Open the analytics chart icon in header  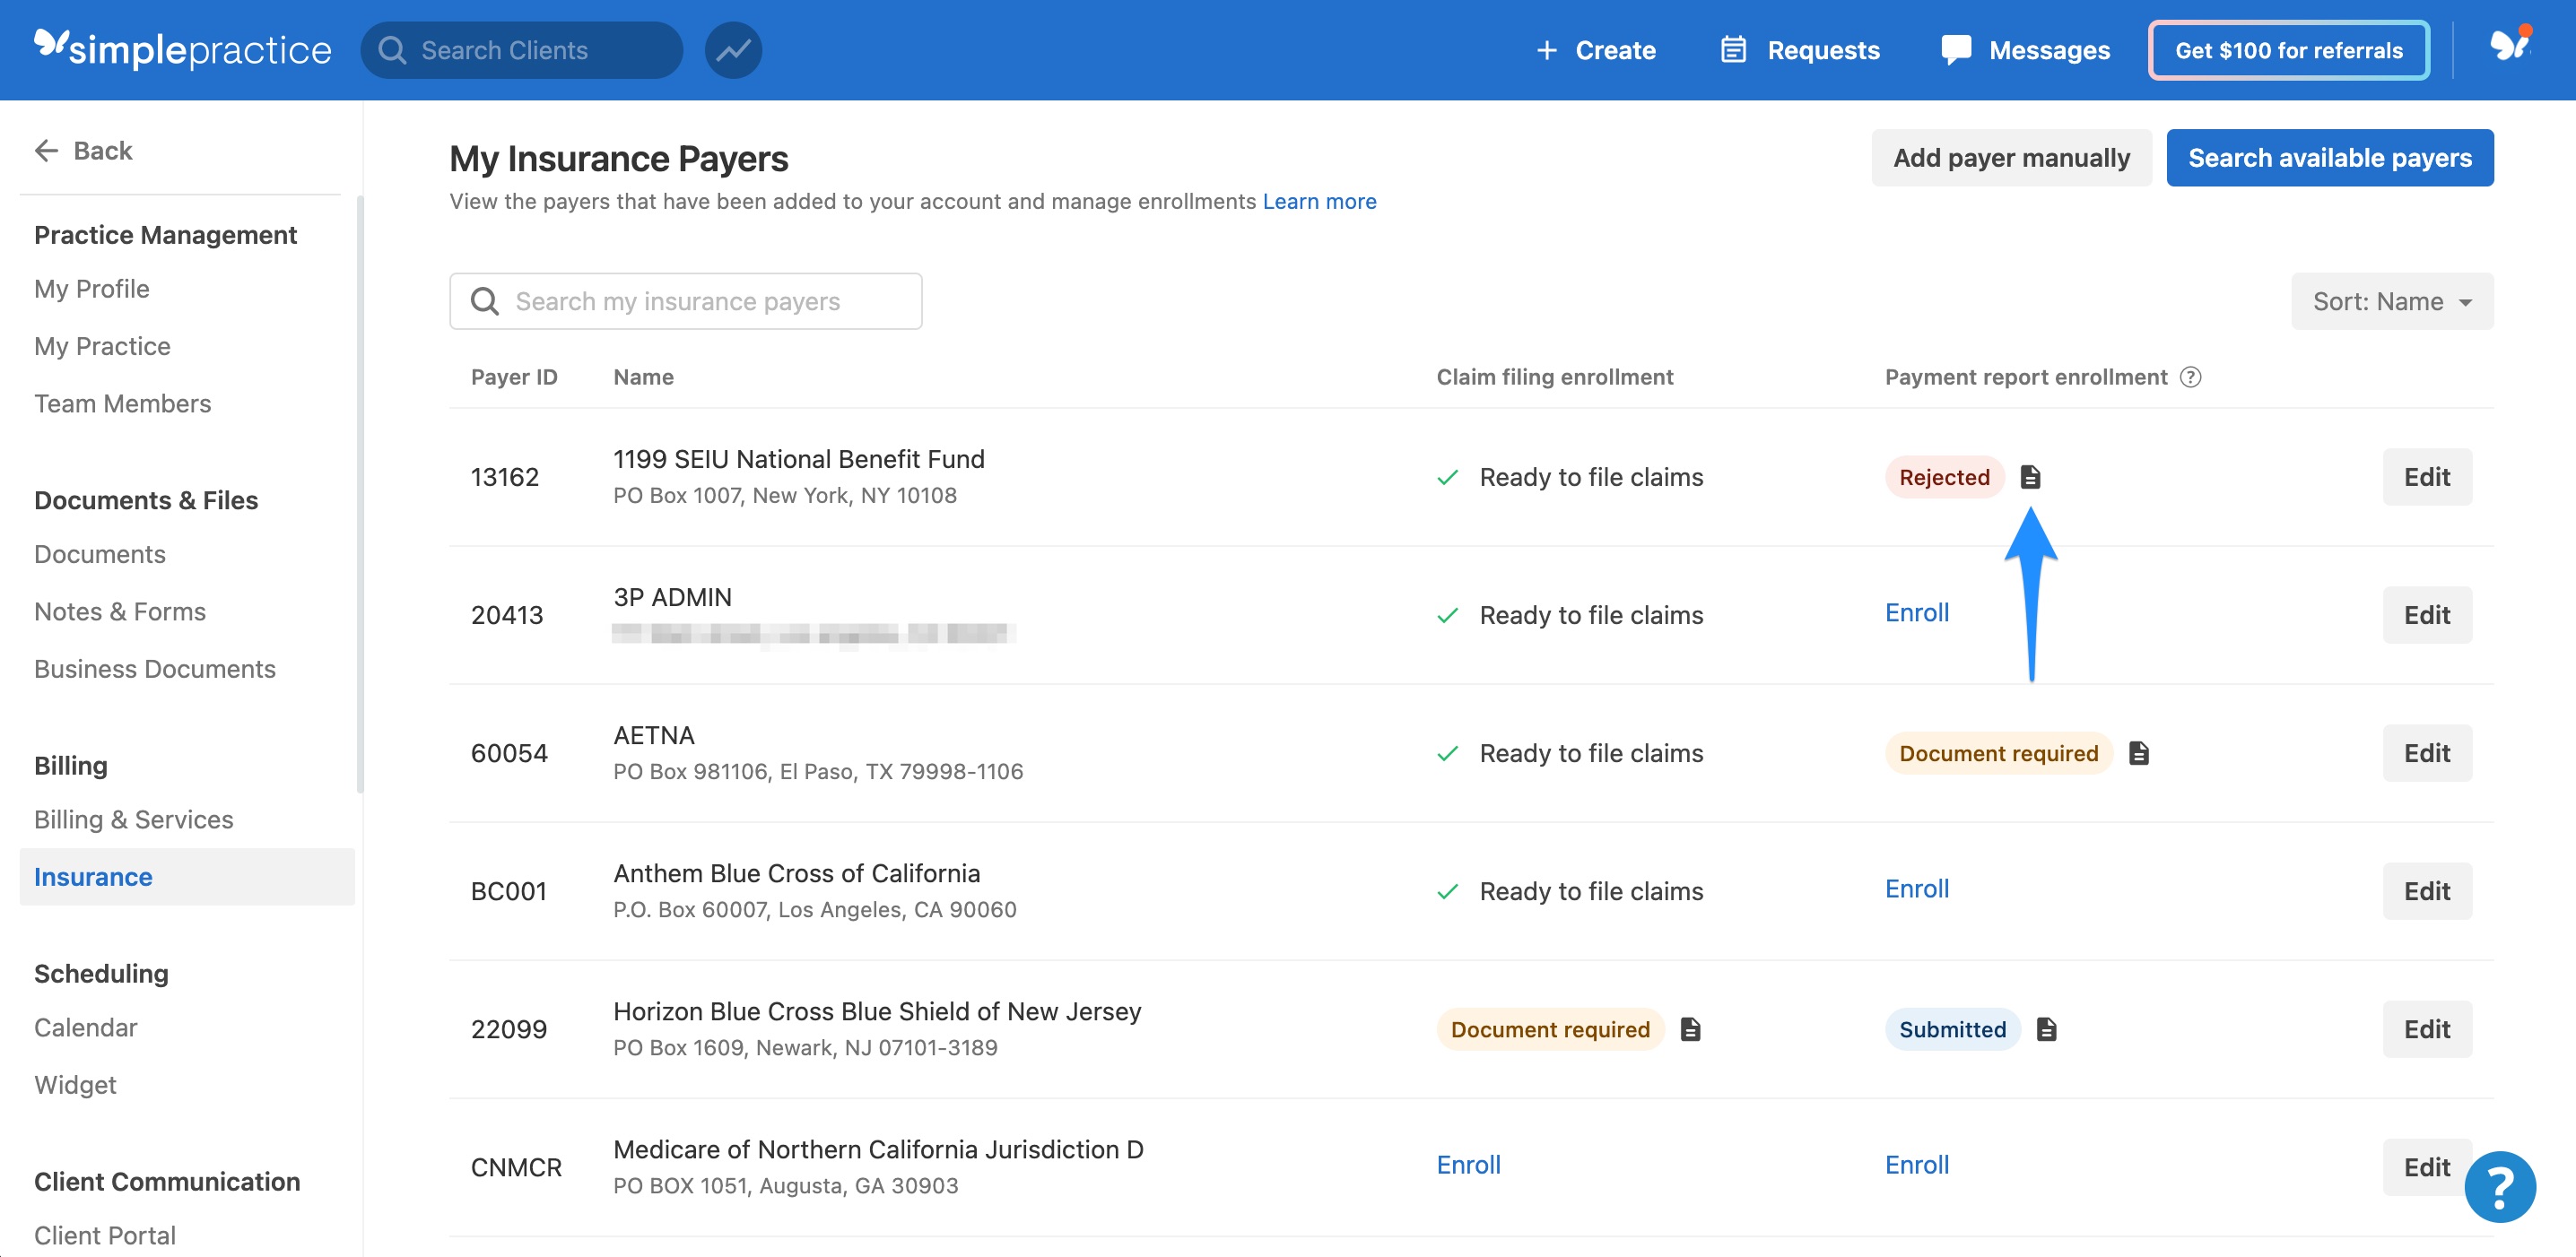[733, 50]
